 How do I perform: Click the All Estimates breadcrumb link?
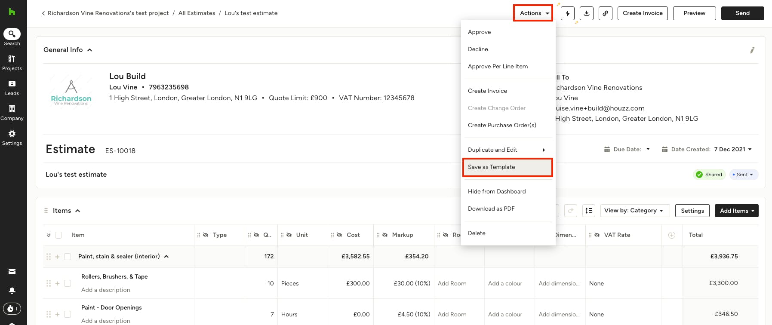(197, 13)
